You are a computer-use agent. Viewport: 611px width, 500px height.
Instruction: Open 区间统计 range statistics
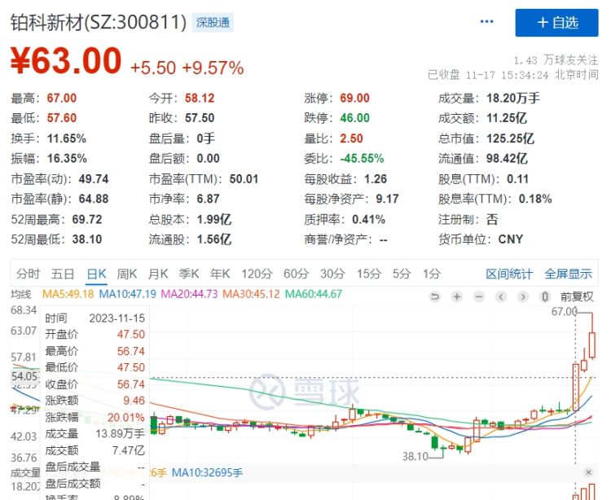509,274
